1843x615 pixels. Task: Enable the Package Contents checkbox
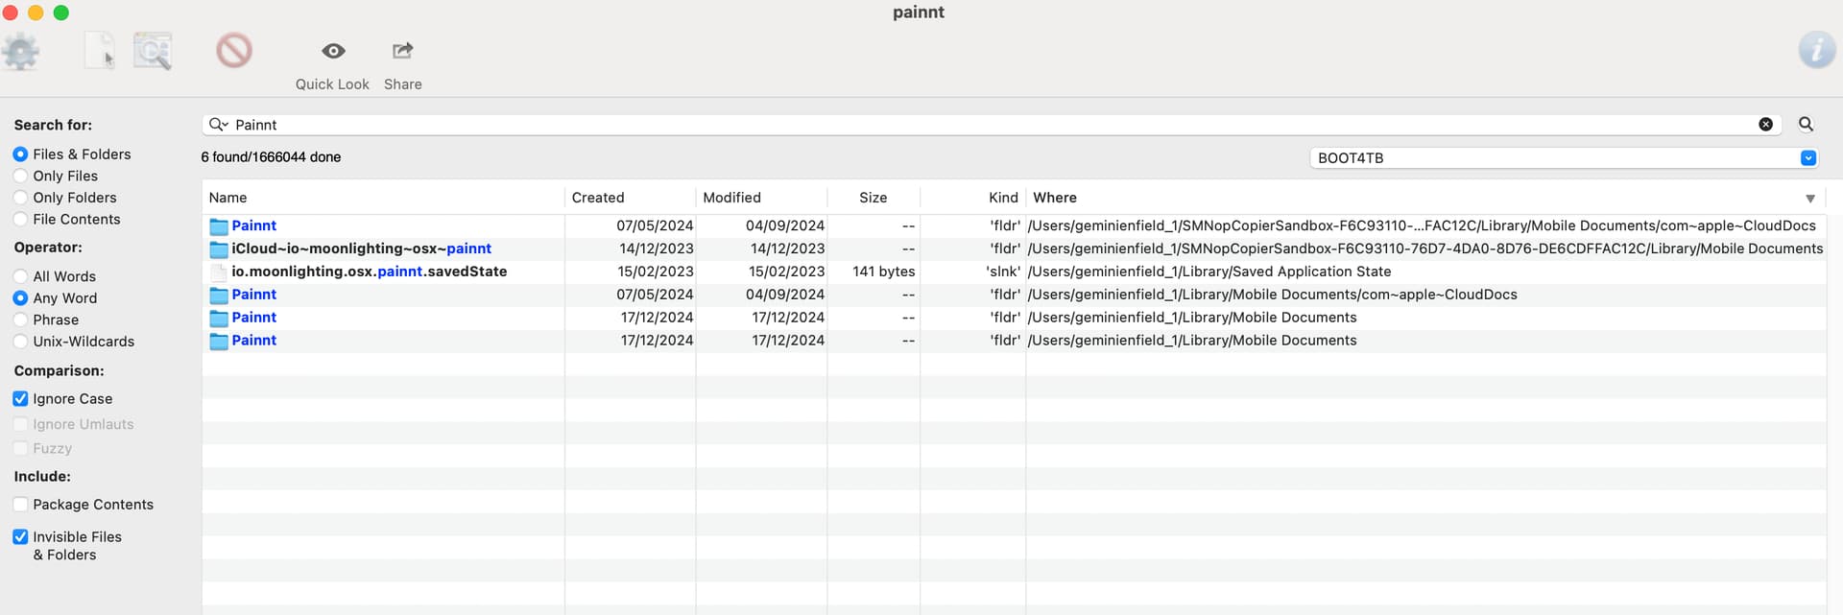pos(20,505)
